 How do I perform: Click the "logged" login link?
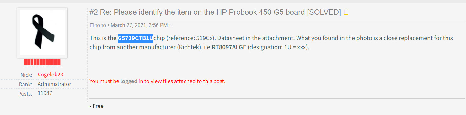click(x=129, y=81)
